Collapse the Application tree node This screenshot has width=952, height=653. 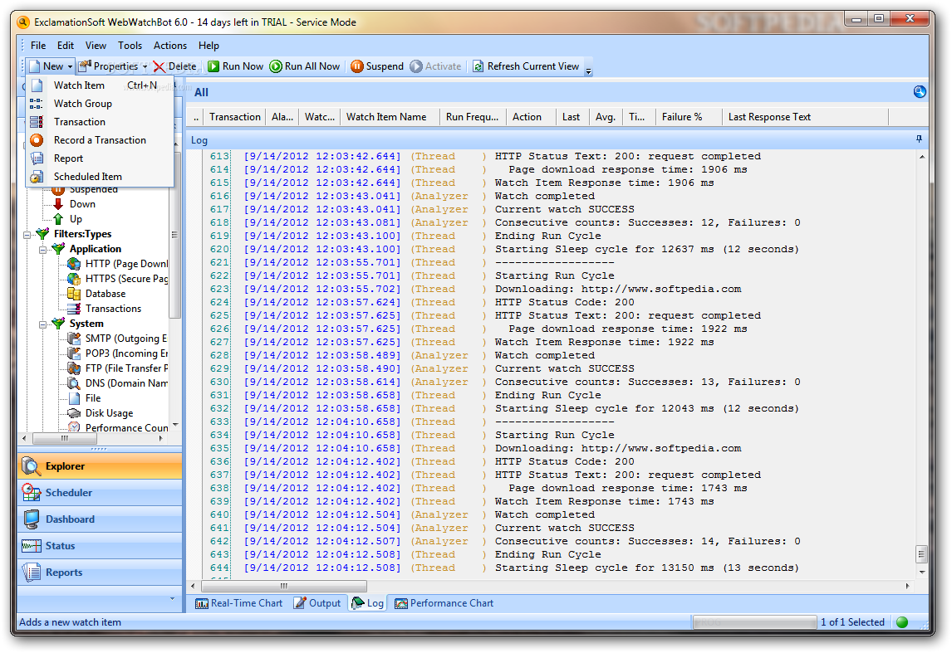pos(42,250)
